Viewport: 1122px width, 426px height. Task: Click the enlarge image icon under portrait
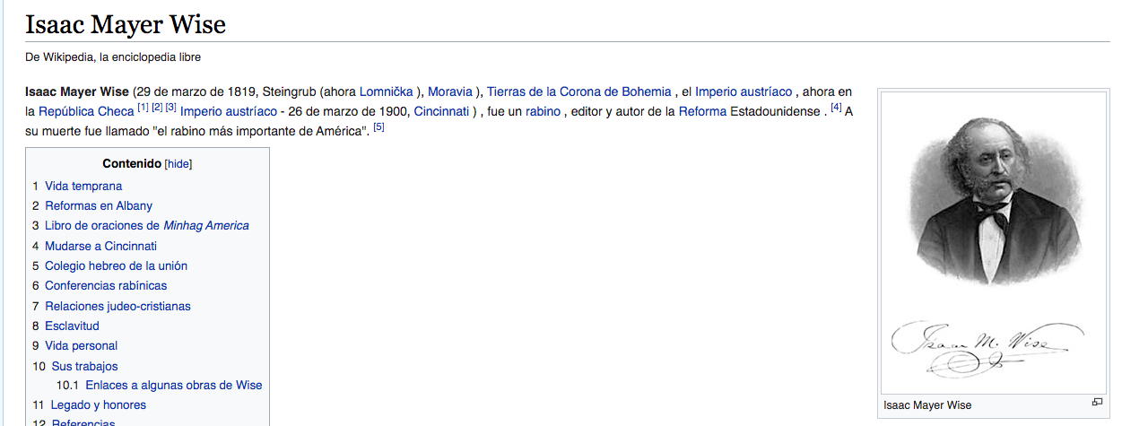(x=1096, y=403)
